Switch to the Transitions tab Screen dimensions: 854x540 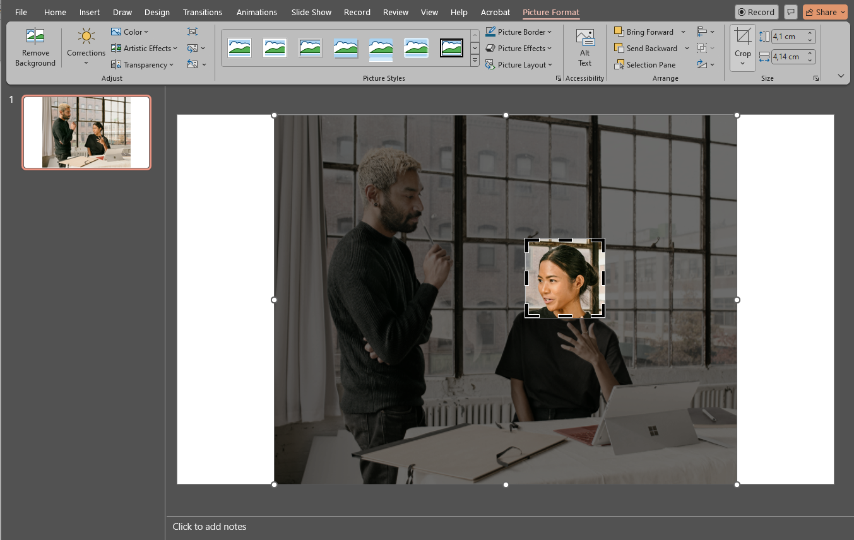click(203, 12)
